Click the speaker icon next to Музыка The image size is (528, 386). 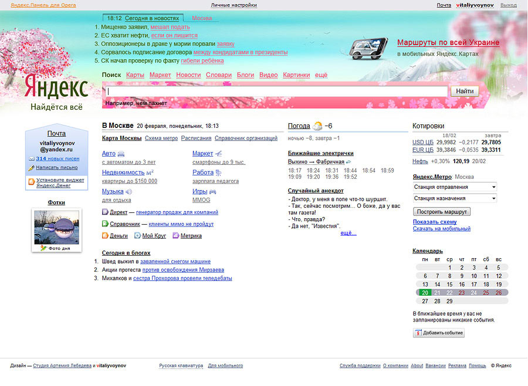pyautogui.click(x=128, y=191)
